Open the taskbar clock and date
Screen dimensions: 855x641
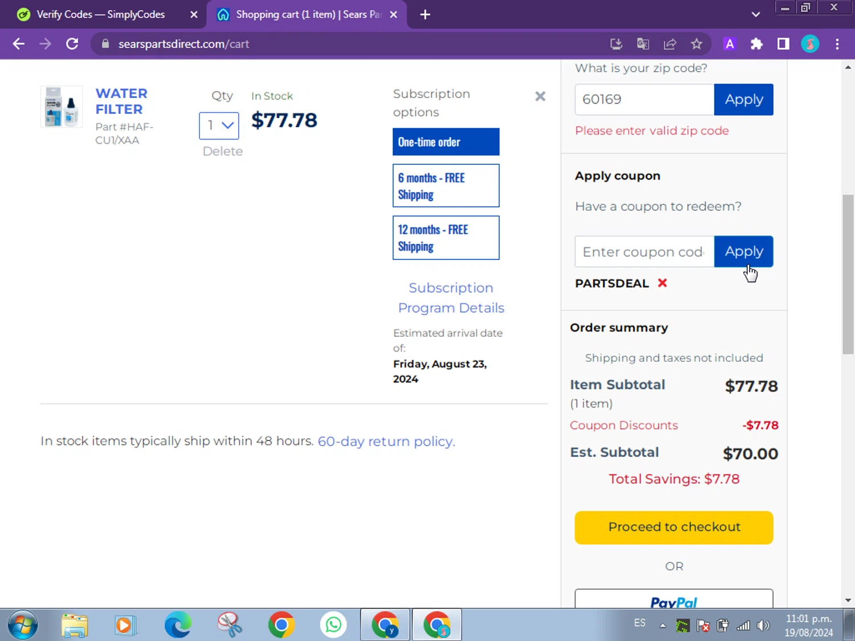(808, 625)
